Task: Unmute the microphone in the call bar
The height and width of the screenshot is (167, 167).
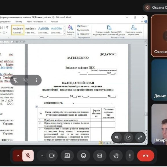Action: pyautogui.click(x=28, y=156)
